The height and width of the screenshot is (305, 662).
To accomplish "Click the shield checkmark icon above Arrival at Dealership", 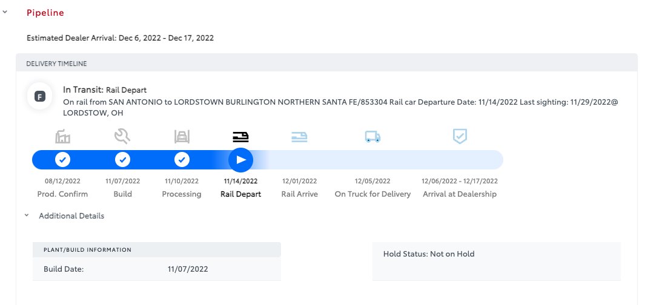I will 460,136.
